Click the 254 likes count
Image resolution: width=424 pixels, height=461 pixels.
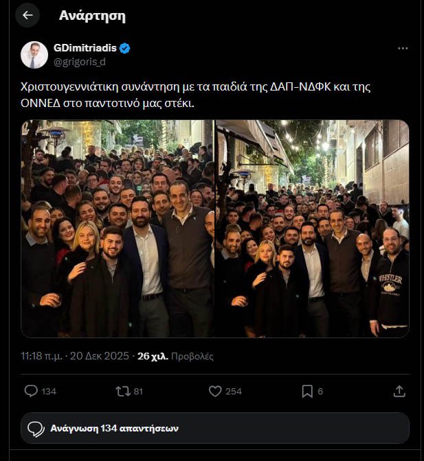point(234,391)
